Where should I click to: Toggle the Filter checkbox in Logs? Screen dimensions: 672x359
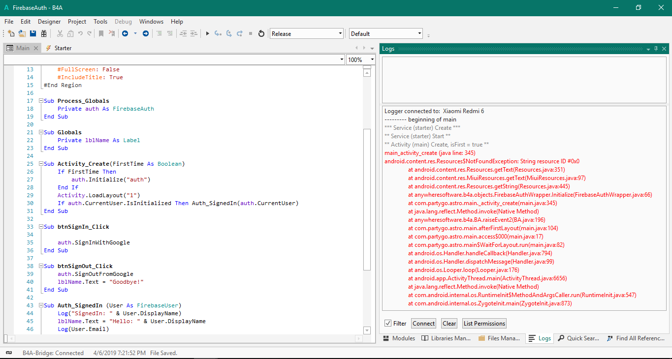tap(388, 324)
